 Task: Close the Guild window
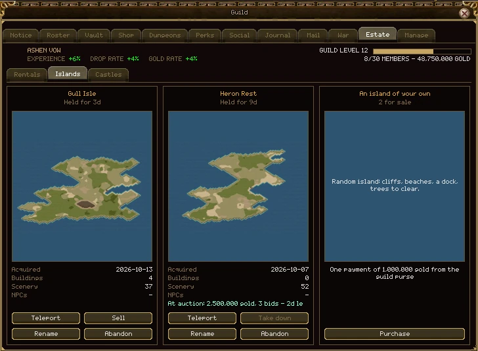pos(464,13)
